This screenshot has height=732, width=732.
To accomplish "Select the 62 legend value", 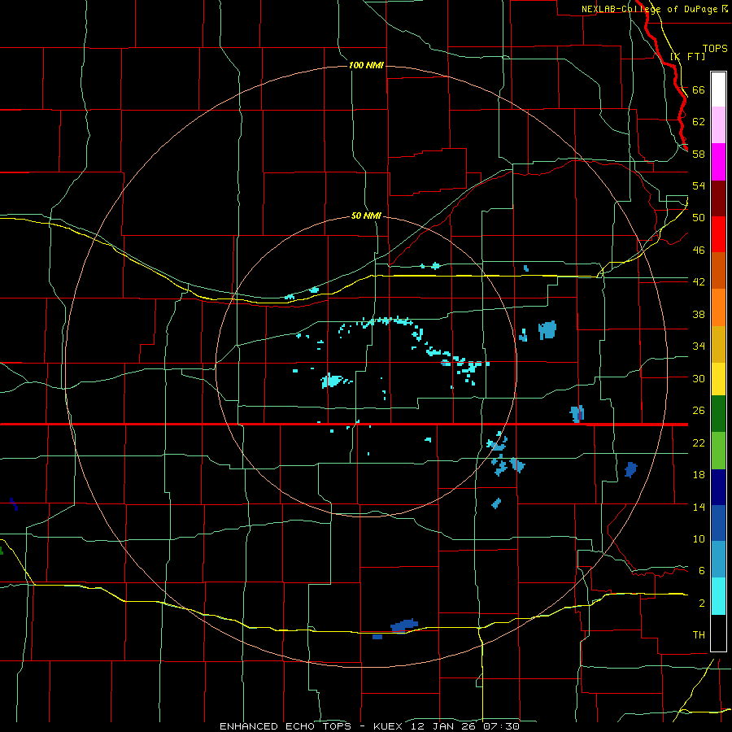I will pyautogui.click(x=699, y=122).
